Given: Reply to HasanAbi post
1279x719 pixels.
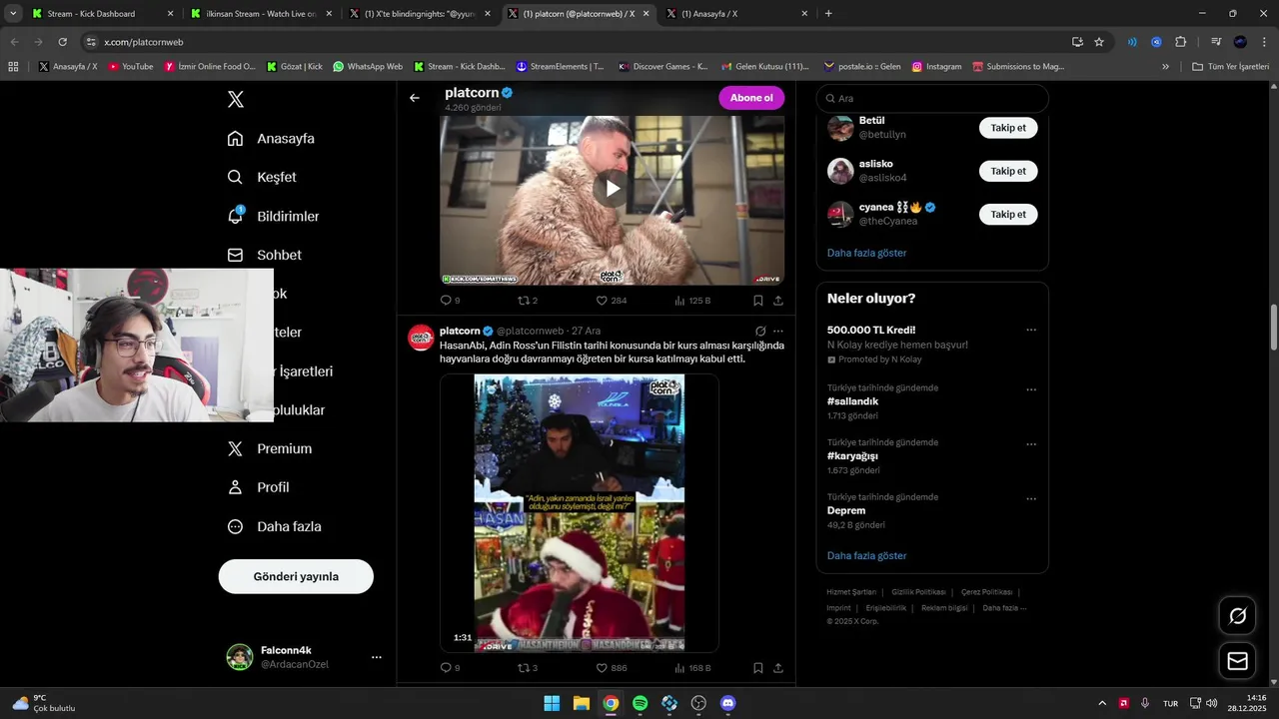Looking at the screenshot, I should coord(450,668).
